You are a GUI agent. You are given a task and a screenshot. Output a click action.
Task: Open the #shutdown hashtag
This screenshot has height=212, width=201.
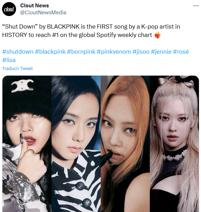(18, 52)
